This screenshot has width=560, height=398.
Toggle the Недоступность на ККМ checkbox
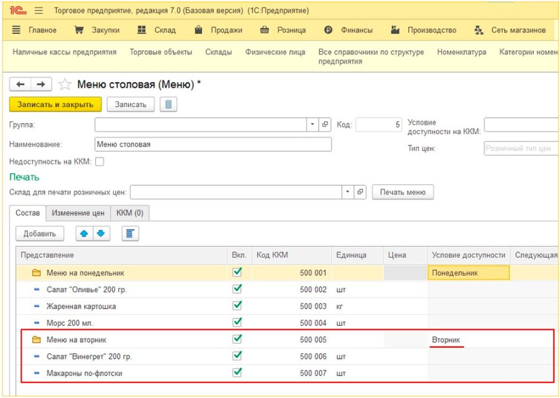[x=100, y=162]
